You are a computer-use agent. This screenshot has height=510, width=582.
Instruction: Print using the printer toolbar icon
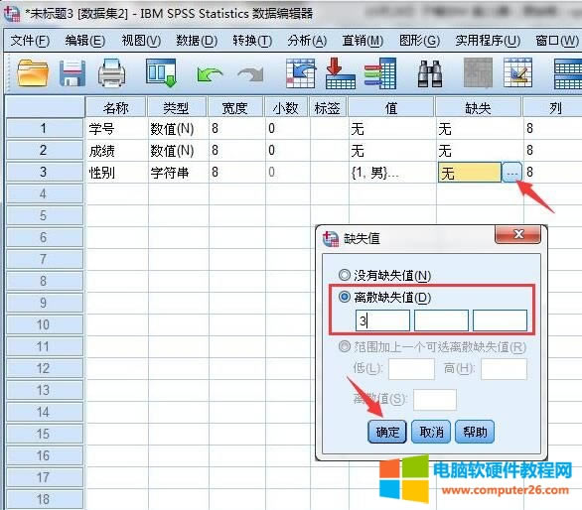pyautogui.click(x=111, y=73)
